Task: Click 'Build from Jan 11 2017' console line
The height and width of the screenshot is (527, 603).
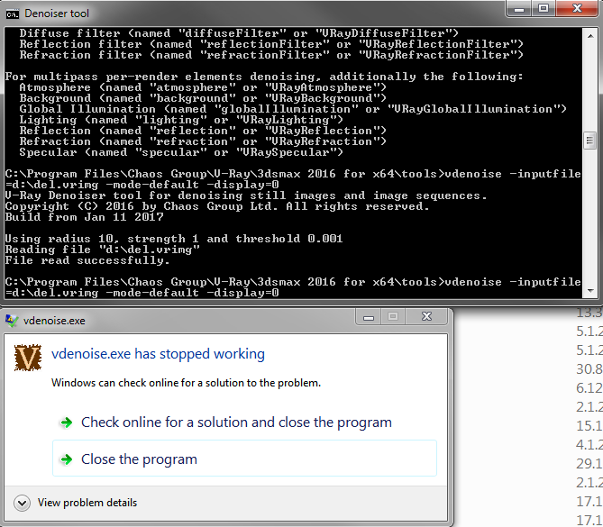Action: click(x=84, y=217)
